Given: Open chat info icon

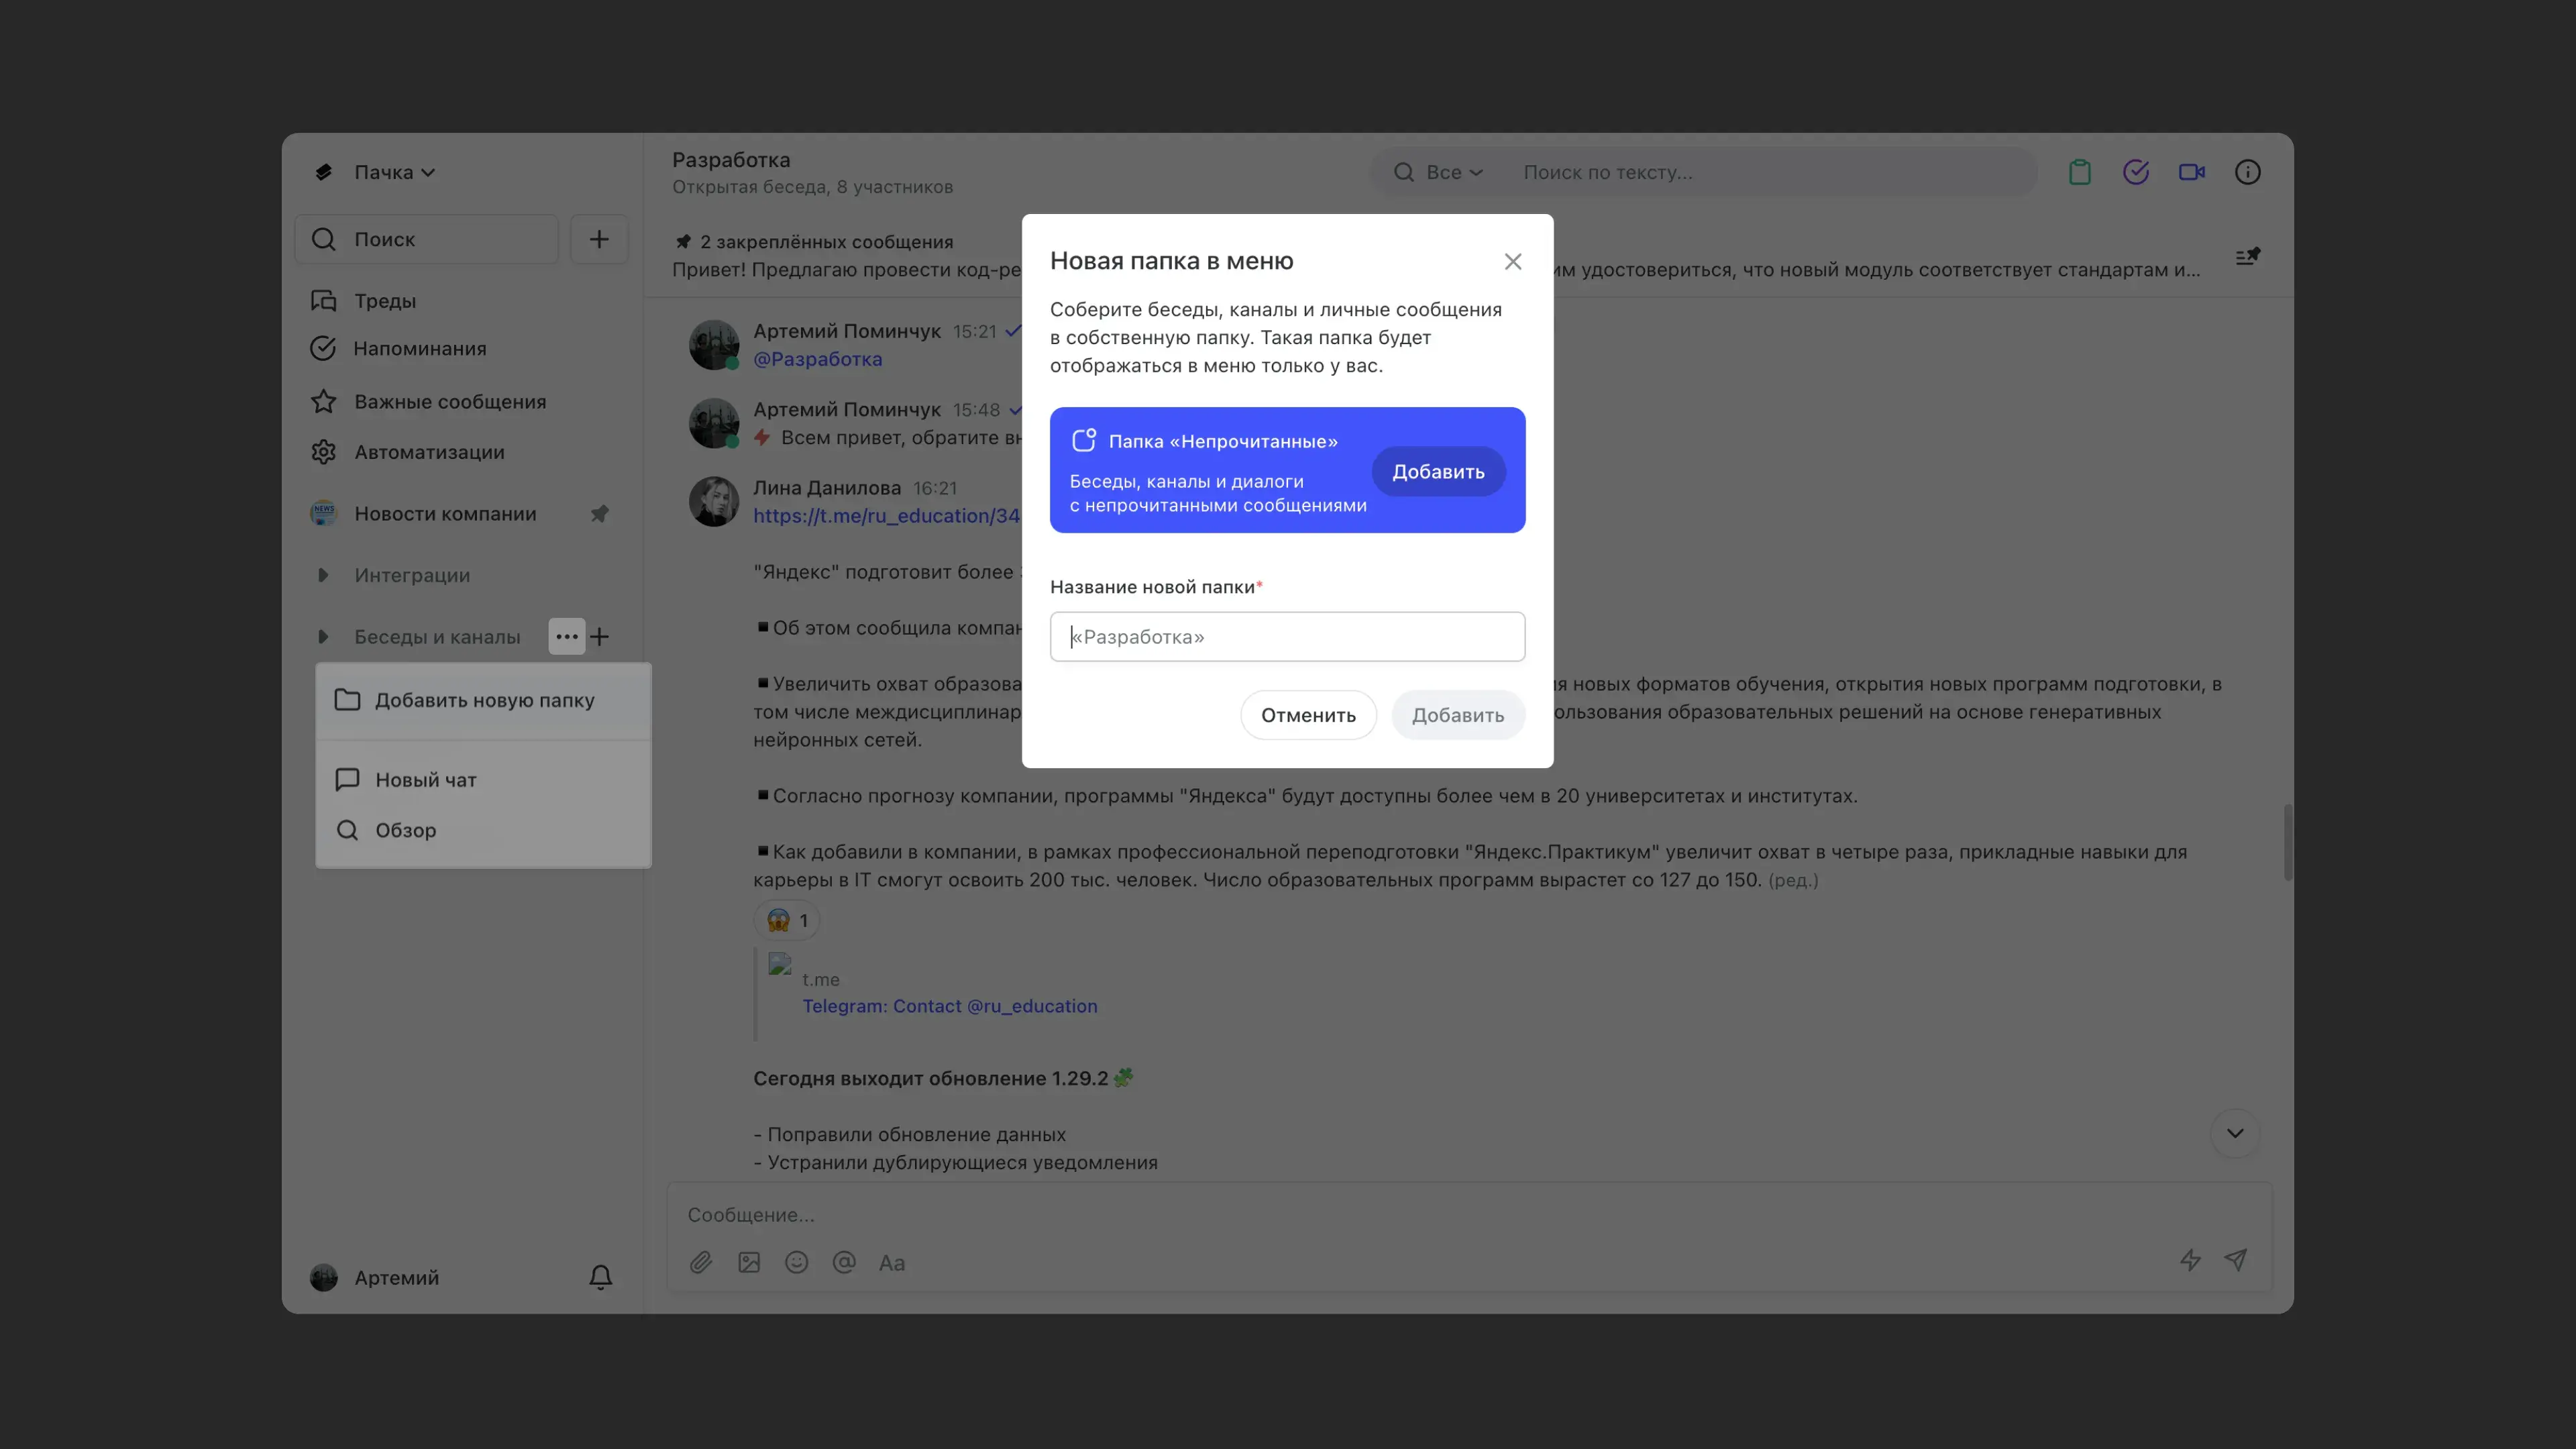Looking at the screenshot, I should point(2247,172).
